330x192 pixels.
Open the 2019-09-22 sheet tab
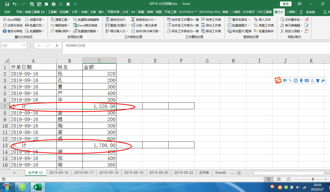184,173
